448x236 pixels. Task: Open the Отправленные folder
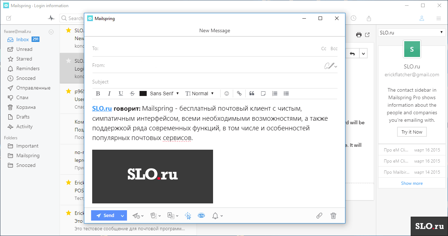click(33, 88)
